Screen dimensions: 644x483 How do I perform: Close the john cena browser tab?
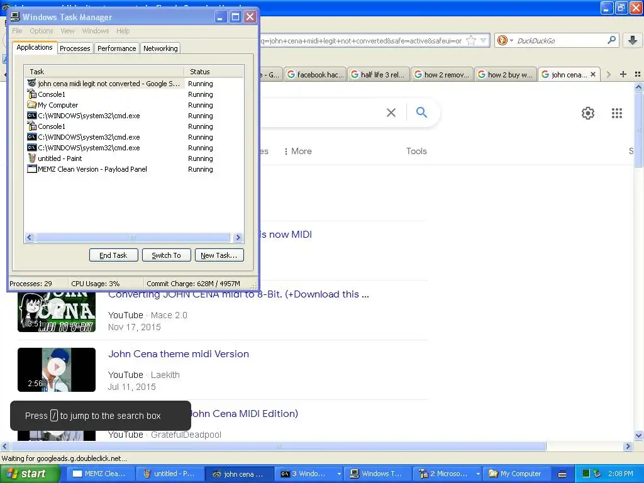point(592,74)
